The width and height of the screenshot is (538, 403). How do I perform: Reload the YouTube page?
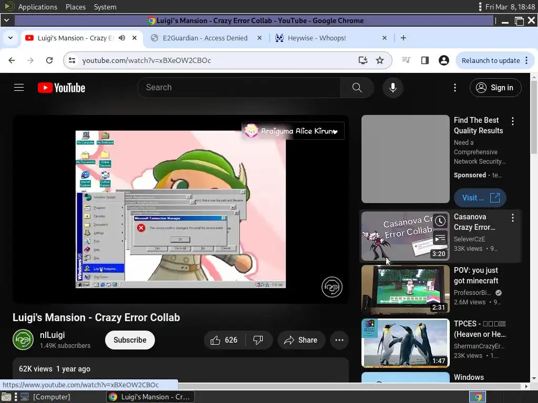(x=49, y=60)
